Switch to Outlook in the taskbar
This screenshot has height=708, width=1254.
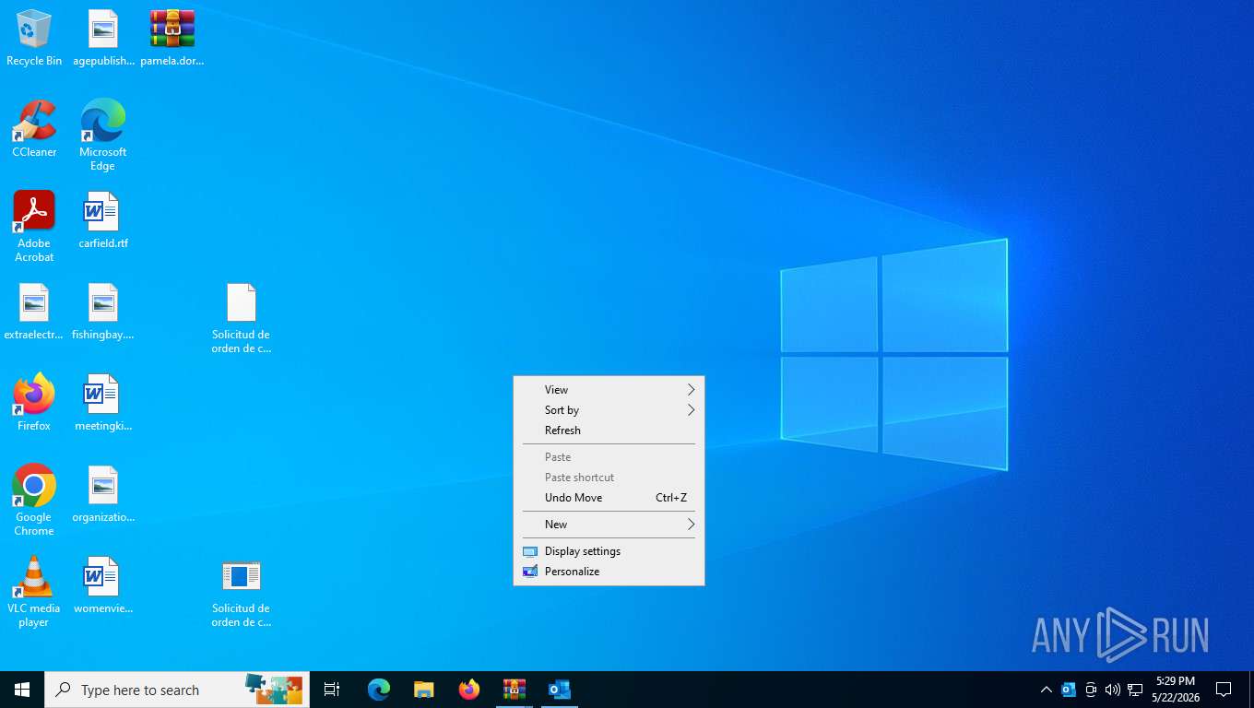(x=559, y=690)
